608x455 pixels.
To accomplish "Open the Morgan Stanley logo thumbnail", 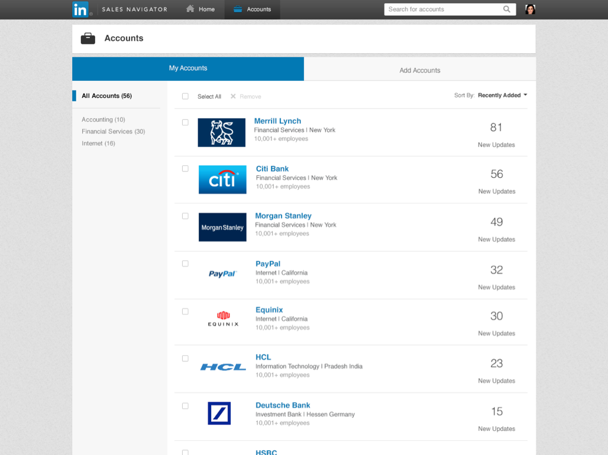I will 222,227.
